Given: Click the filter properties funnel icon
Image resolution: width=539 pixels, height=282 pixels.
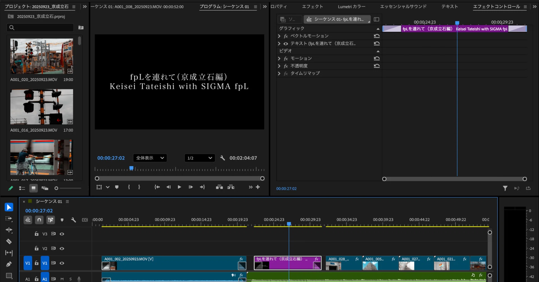Looking at the screenshot, I should 505,188.
